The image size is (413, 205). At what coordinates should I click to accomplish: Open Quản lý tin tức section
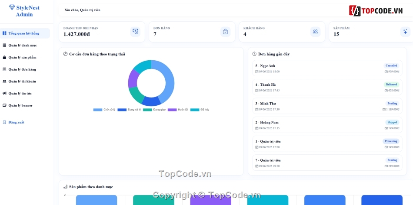pyautogui.click(x=25, y=93)
